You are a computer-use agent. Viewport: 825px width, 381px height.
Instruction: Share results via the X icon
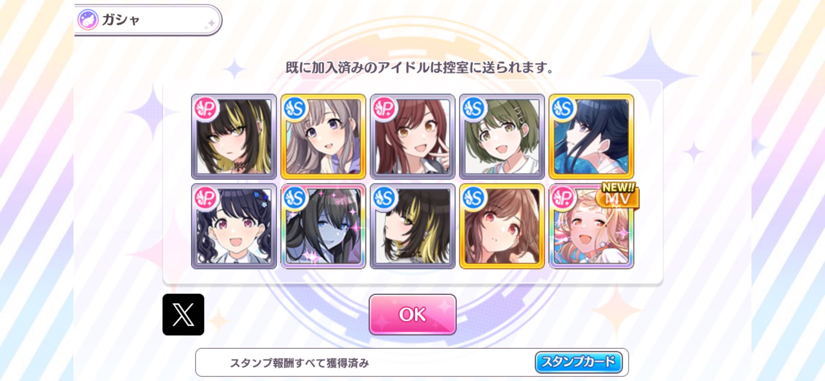coord(183,314)
